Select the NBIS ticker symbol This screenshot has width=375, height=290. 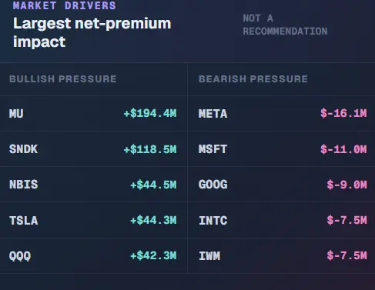(x=23, y=185)
